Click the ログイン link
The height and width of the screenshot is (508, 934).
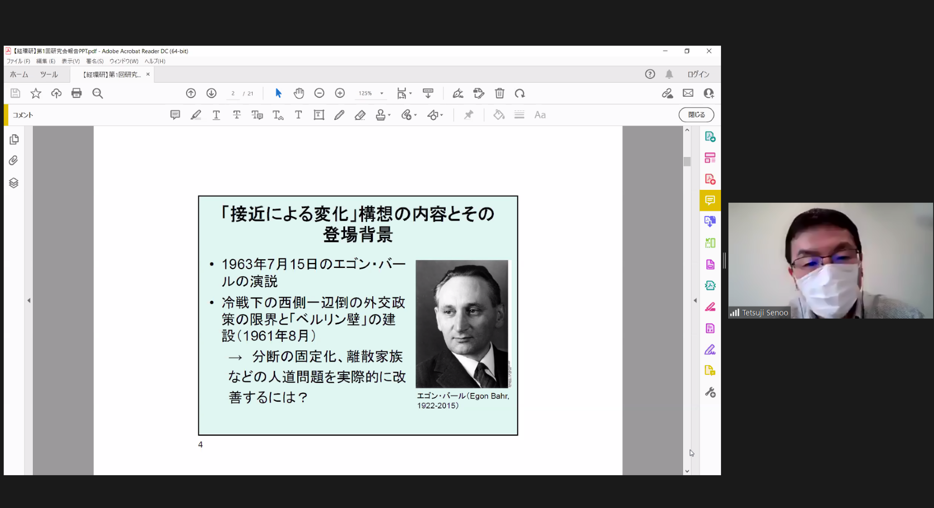tap(698, 74)
